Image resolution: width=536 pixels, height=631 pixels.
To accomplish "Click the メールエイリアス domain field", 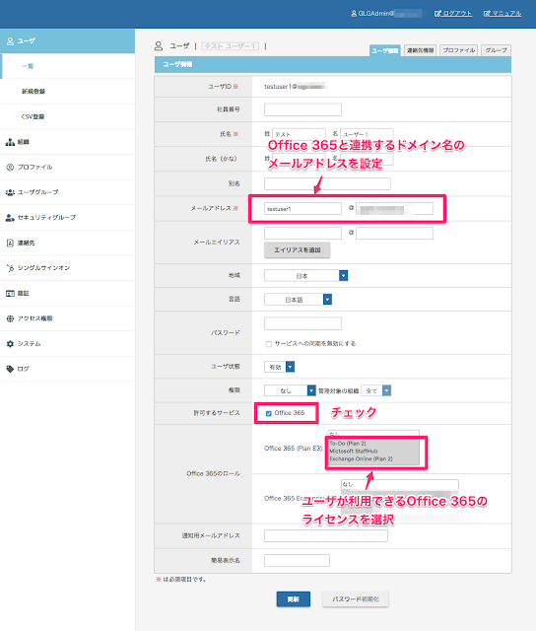I will coord(394,233).
